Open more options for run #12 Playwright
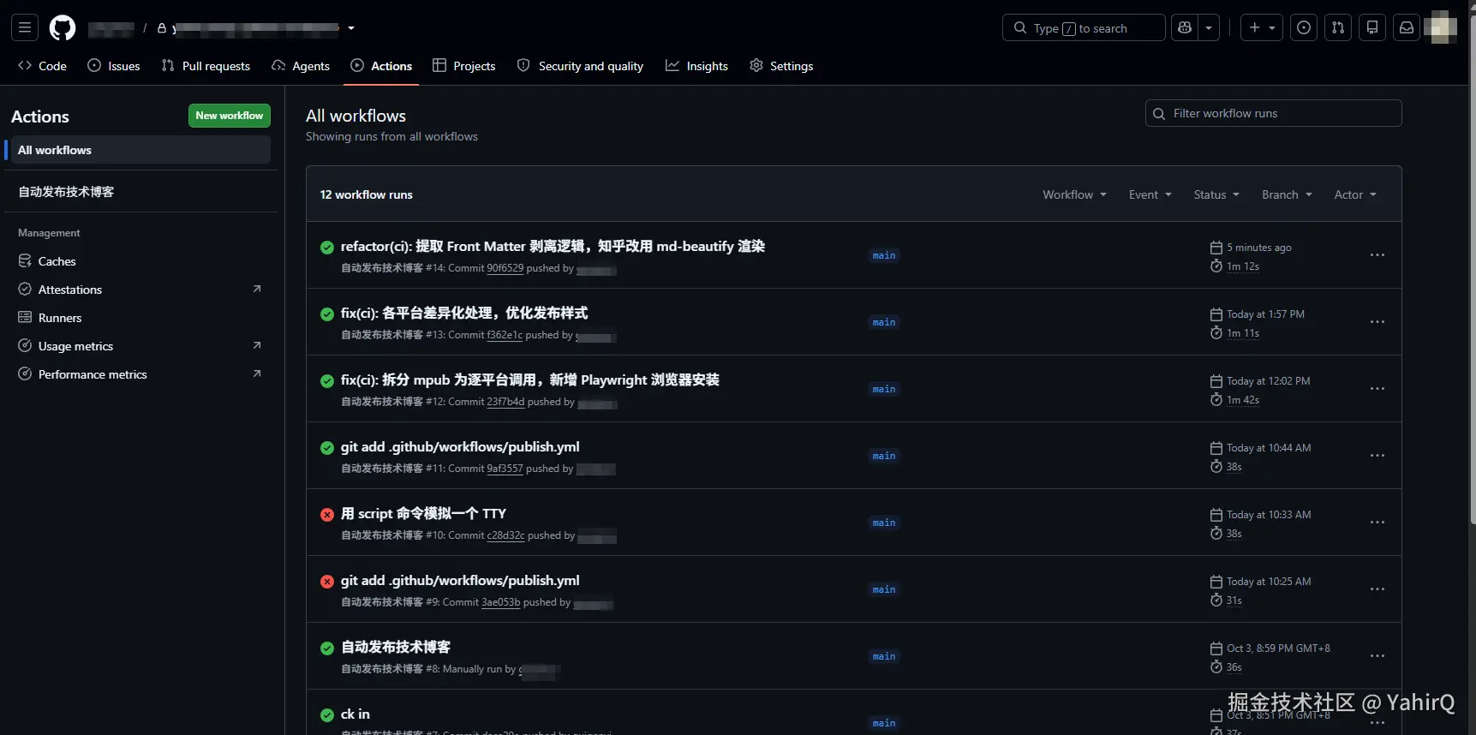 (1377, 389)
